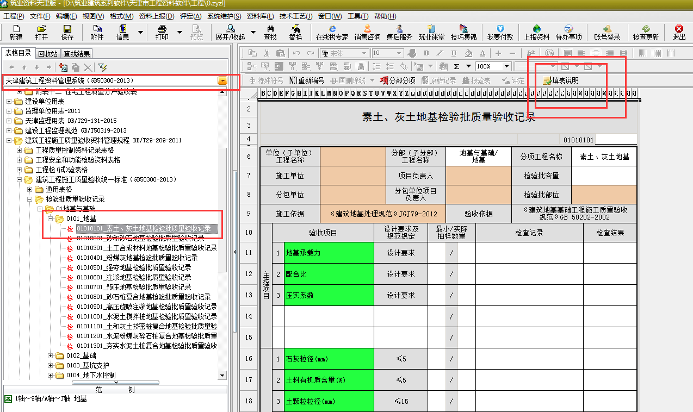Click the filter icon in tree toolbar
Image resolution: width=693 pixels, height=412 pixels.
102,67
